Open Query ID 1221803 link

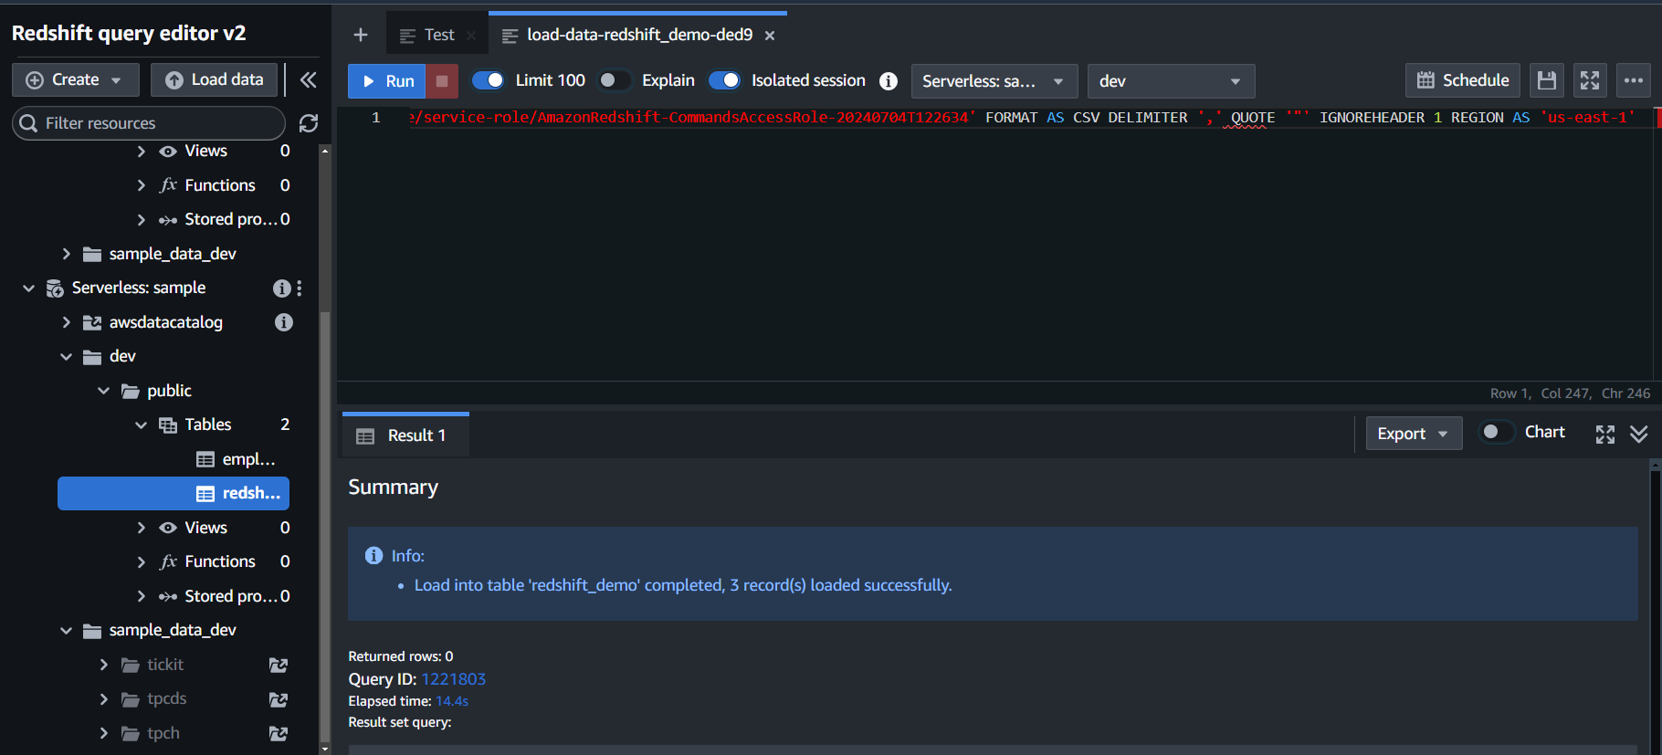coord(453,679)
